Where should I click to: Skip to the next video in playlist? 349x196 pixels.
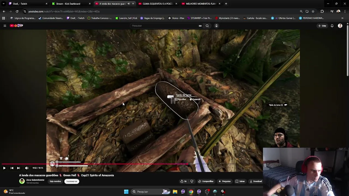19,168
